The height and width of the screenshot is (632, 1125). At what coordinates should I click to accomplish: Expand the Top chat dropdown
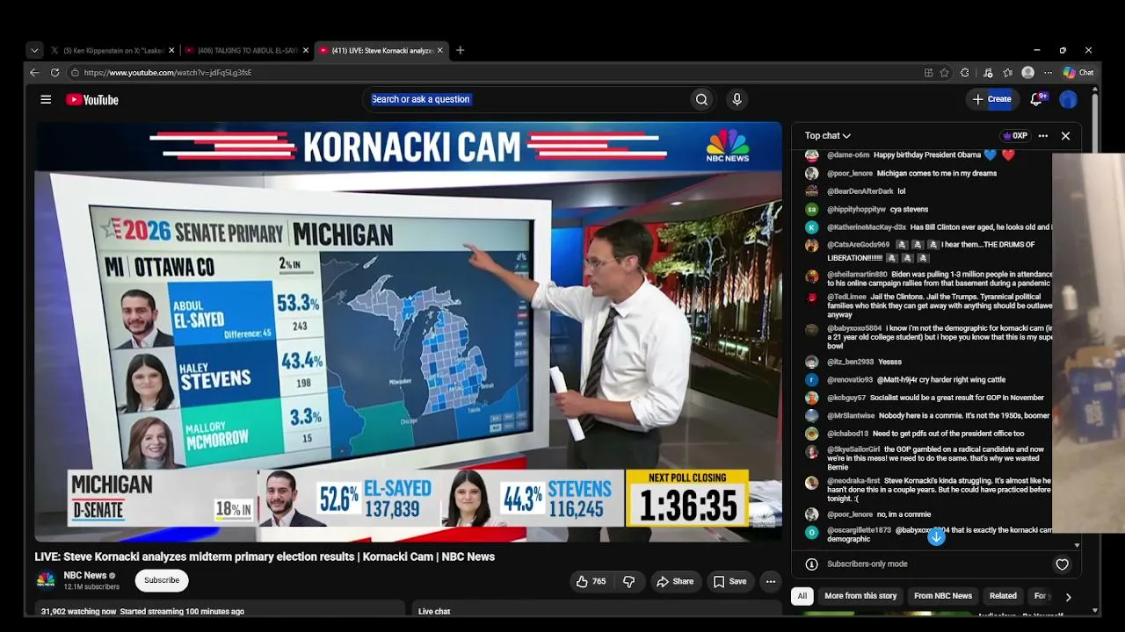(828, 136)
